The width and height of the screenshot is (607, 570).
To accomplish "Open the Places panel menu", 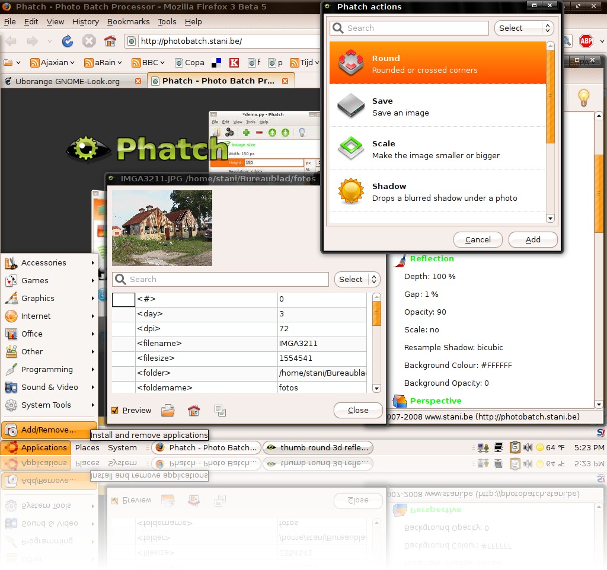I will click(87, 448).
